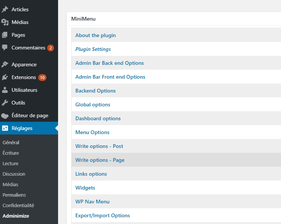
Task: Jump to Write options - Page
Action: coord(100,160)
